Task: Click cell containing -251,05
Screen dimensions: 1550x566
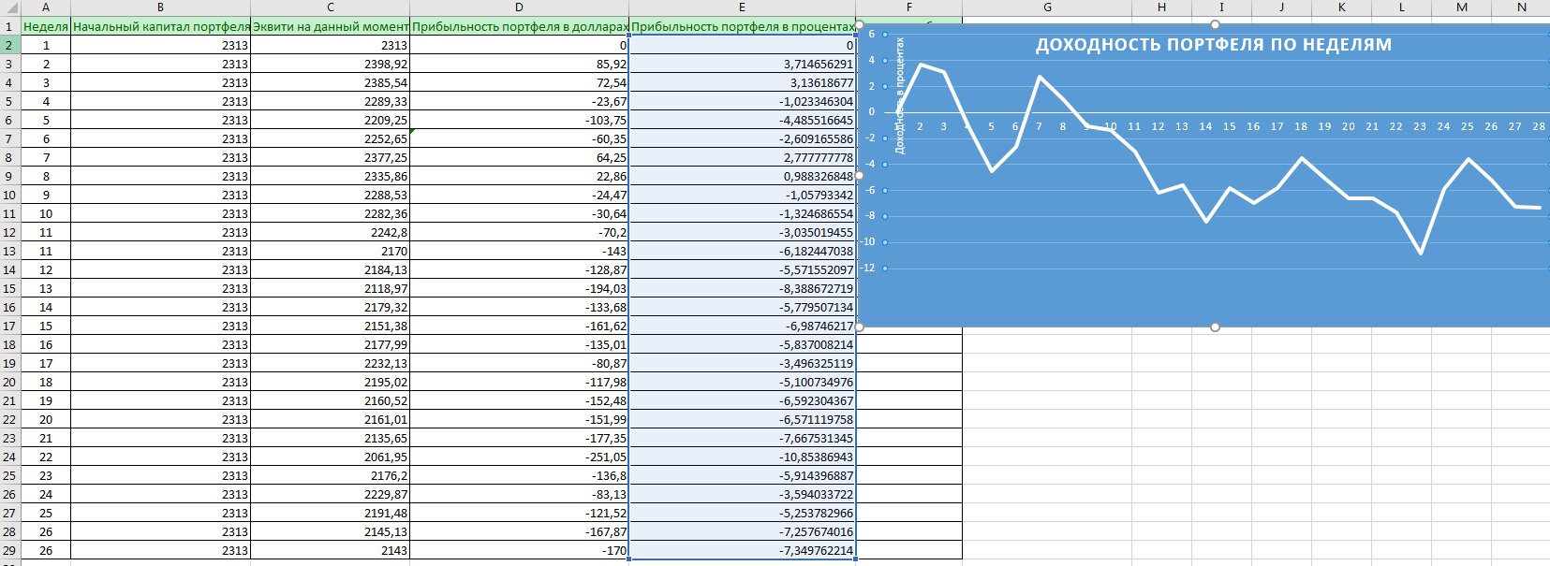Action: coord(519,457)
